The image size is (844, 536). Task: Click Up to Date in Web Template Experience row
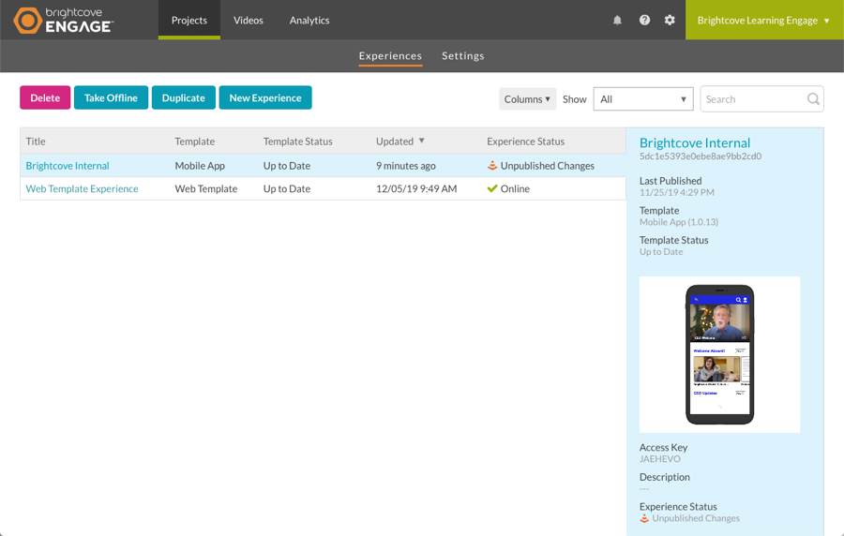click(287, 188)
